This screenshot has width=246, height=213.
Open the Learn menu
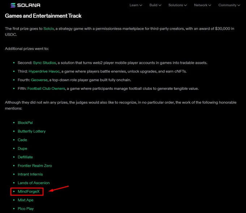coord(136,5)
